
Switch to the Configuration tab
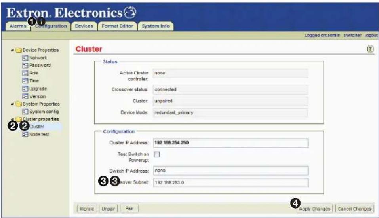point(51,26)
